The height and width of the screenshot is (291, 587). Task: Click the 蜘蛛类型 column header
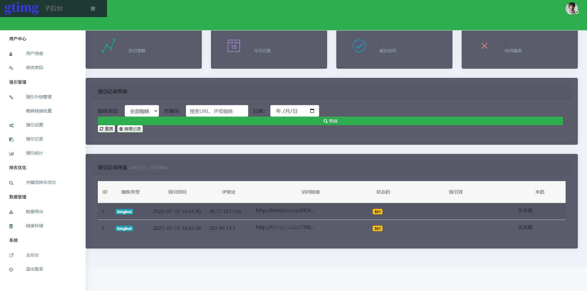pyautogui.click(x=131, y=192)
